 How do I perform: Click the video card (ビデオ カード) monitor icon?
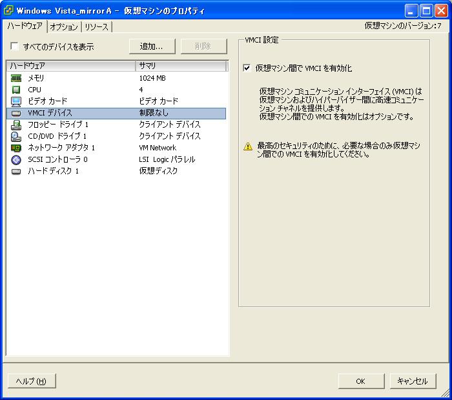tap(16, 101)
